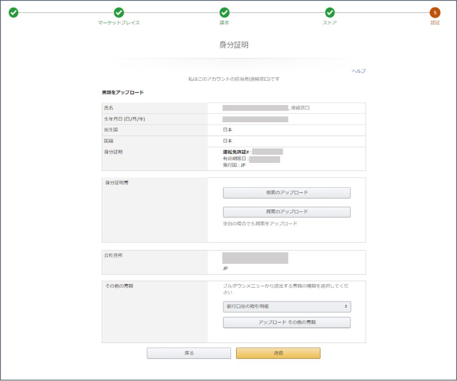Click the 身分証明 page heading

pyautogui.click(x=234, y=45)
